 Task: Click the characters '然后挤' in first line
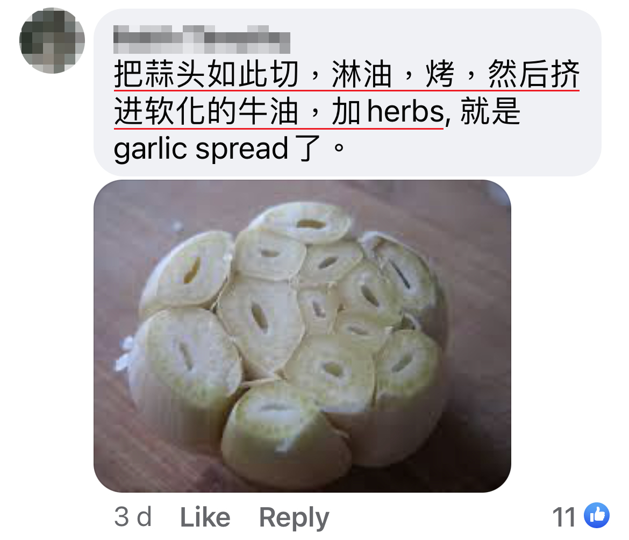[534, 74]
